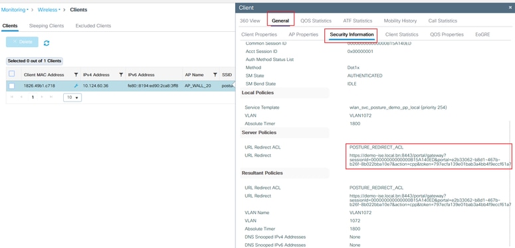
Task: Click the AP Name column filter icon
Action: [215, 75]
